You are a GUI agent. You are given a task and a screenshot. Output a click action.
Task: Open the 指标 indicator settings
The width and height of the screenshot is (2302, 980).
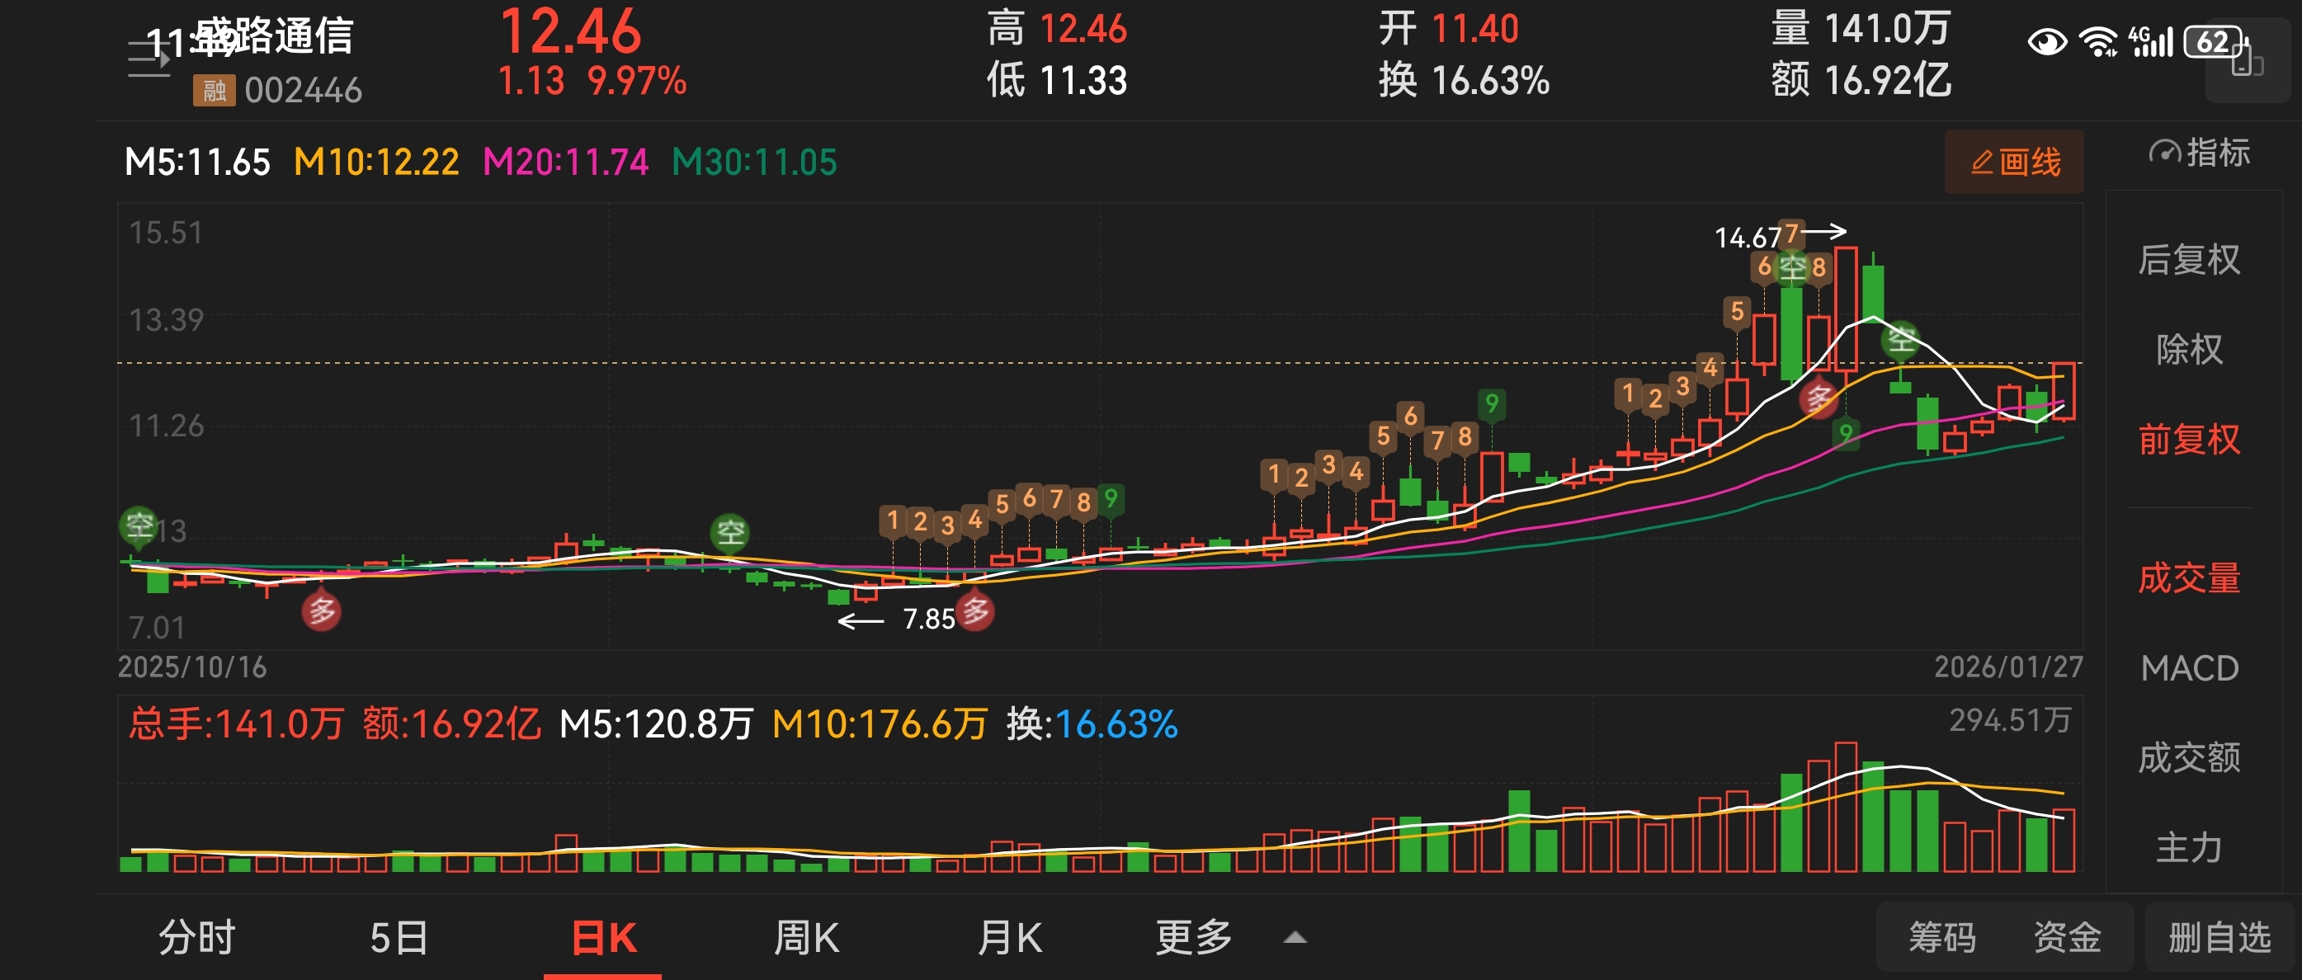coord(2198,153)
